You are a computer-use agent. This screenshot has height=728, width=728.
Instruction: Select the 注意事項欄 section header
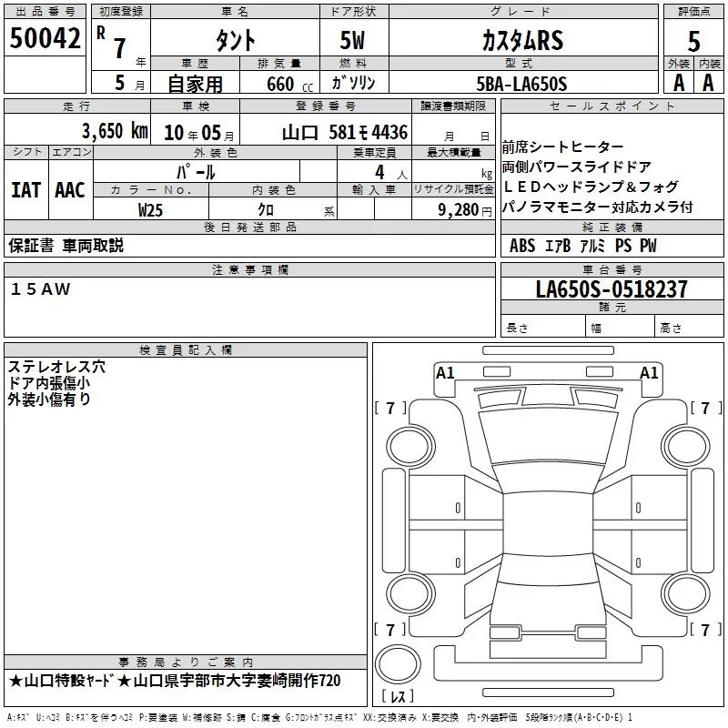pyautogui.click(x=249, y=269)
